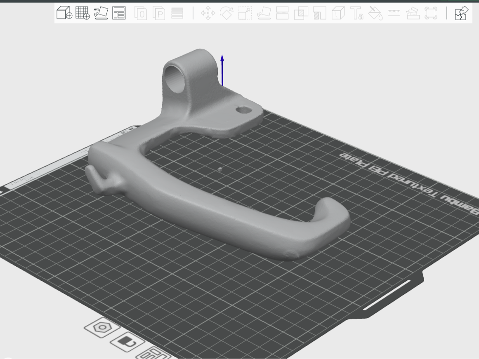Select the Scale tool
The width and height of the screenshot is (479, 359).
[245, 13]
